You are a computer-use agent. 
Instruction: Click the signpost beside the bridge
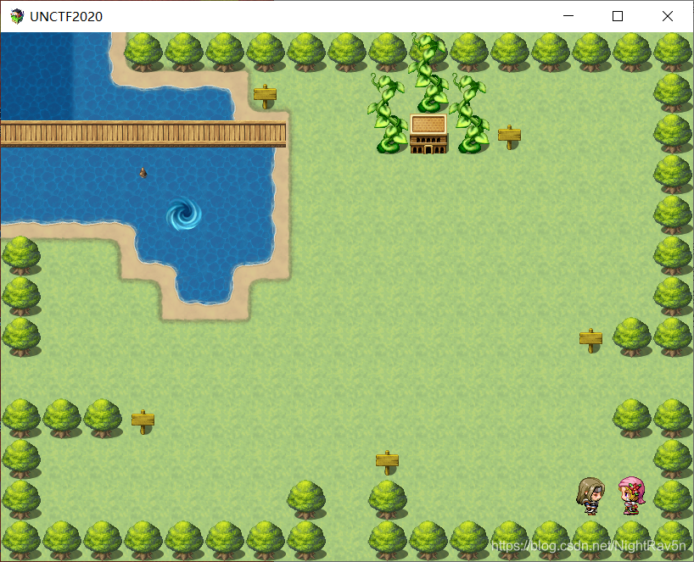(265, 96)
